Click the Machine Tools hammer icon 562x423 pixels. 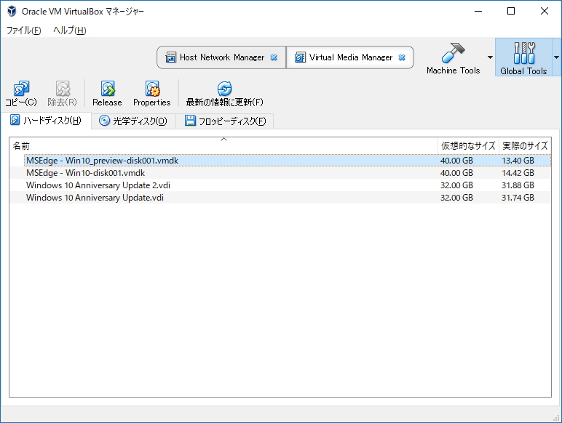[x=453, y=52]
